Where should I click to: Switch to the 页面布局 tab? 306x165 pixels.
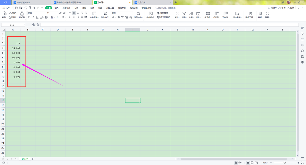66,8
